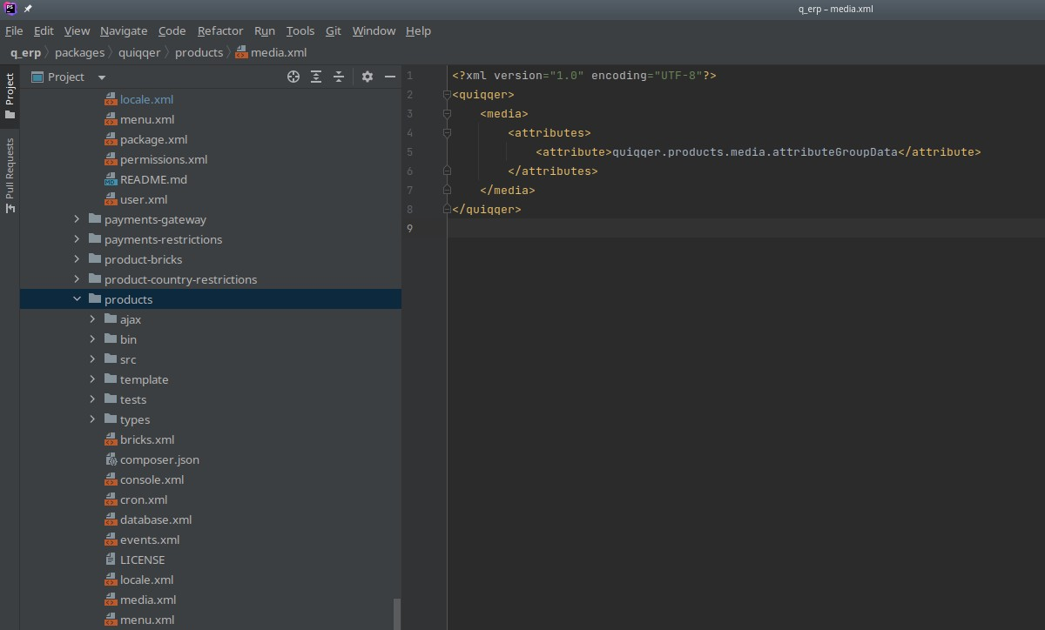Click the project tree vertical scrollbar

click(397, 613)
